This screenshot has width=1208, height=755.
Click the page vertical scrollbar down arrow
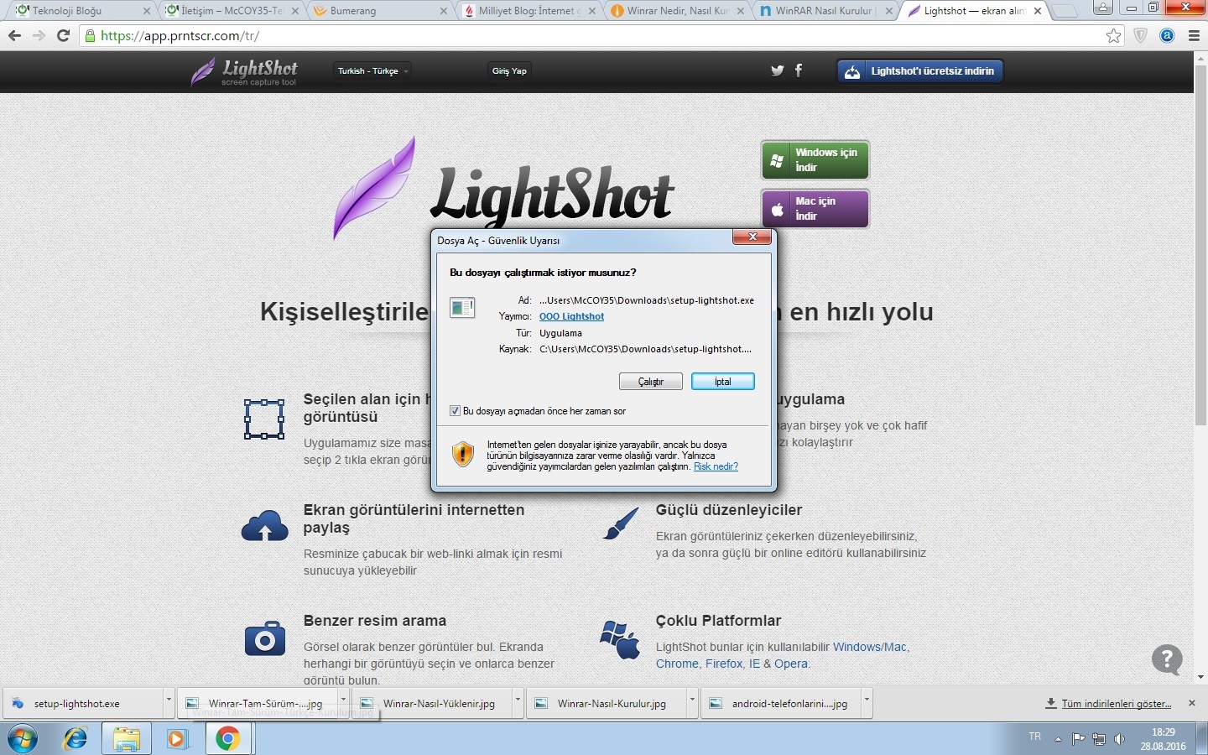pyautogui.click(x=1200, y=676)
